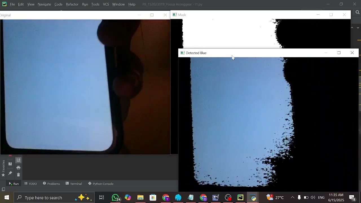Toggle scroll-to-end in the Run panel
This screenshot has width=361, height=203.
pos(18,160)
